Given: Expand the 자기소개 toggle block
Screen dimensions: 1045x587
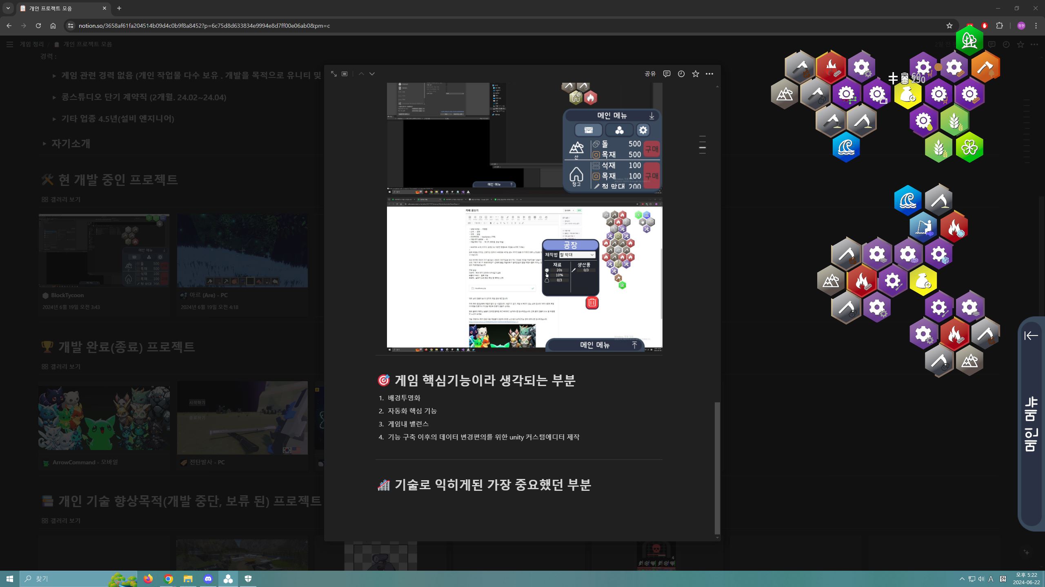Looking at the screenshot, I should click(44, 143).
